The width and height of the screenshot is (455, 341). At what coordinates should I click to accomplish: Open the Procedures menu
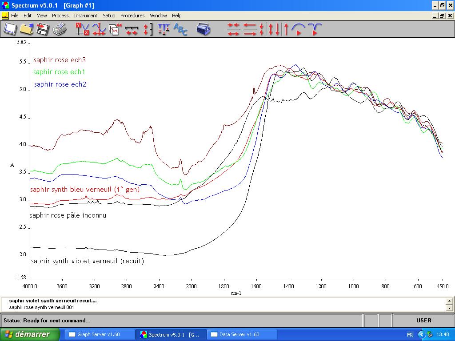pyautogui.click(x=132, y=16)
